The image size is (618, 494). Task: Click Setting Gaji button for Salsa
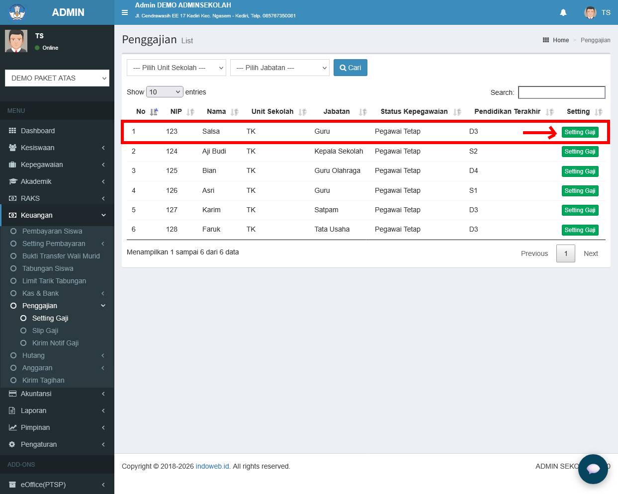point(580,132)
